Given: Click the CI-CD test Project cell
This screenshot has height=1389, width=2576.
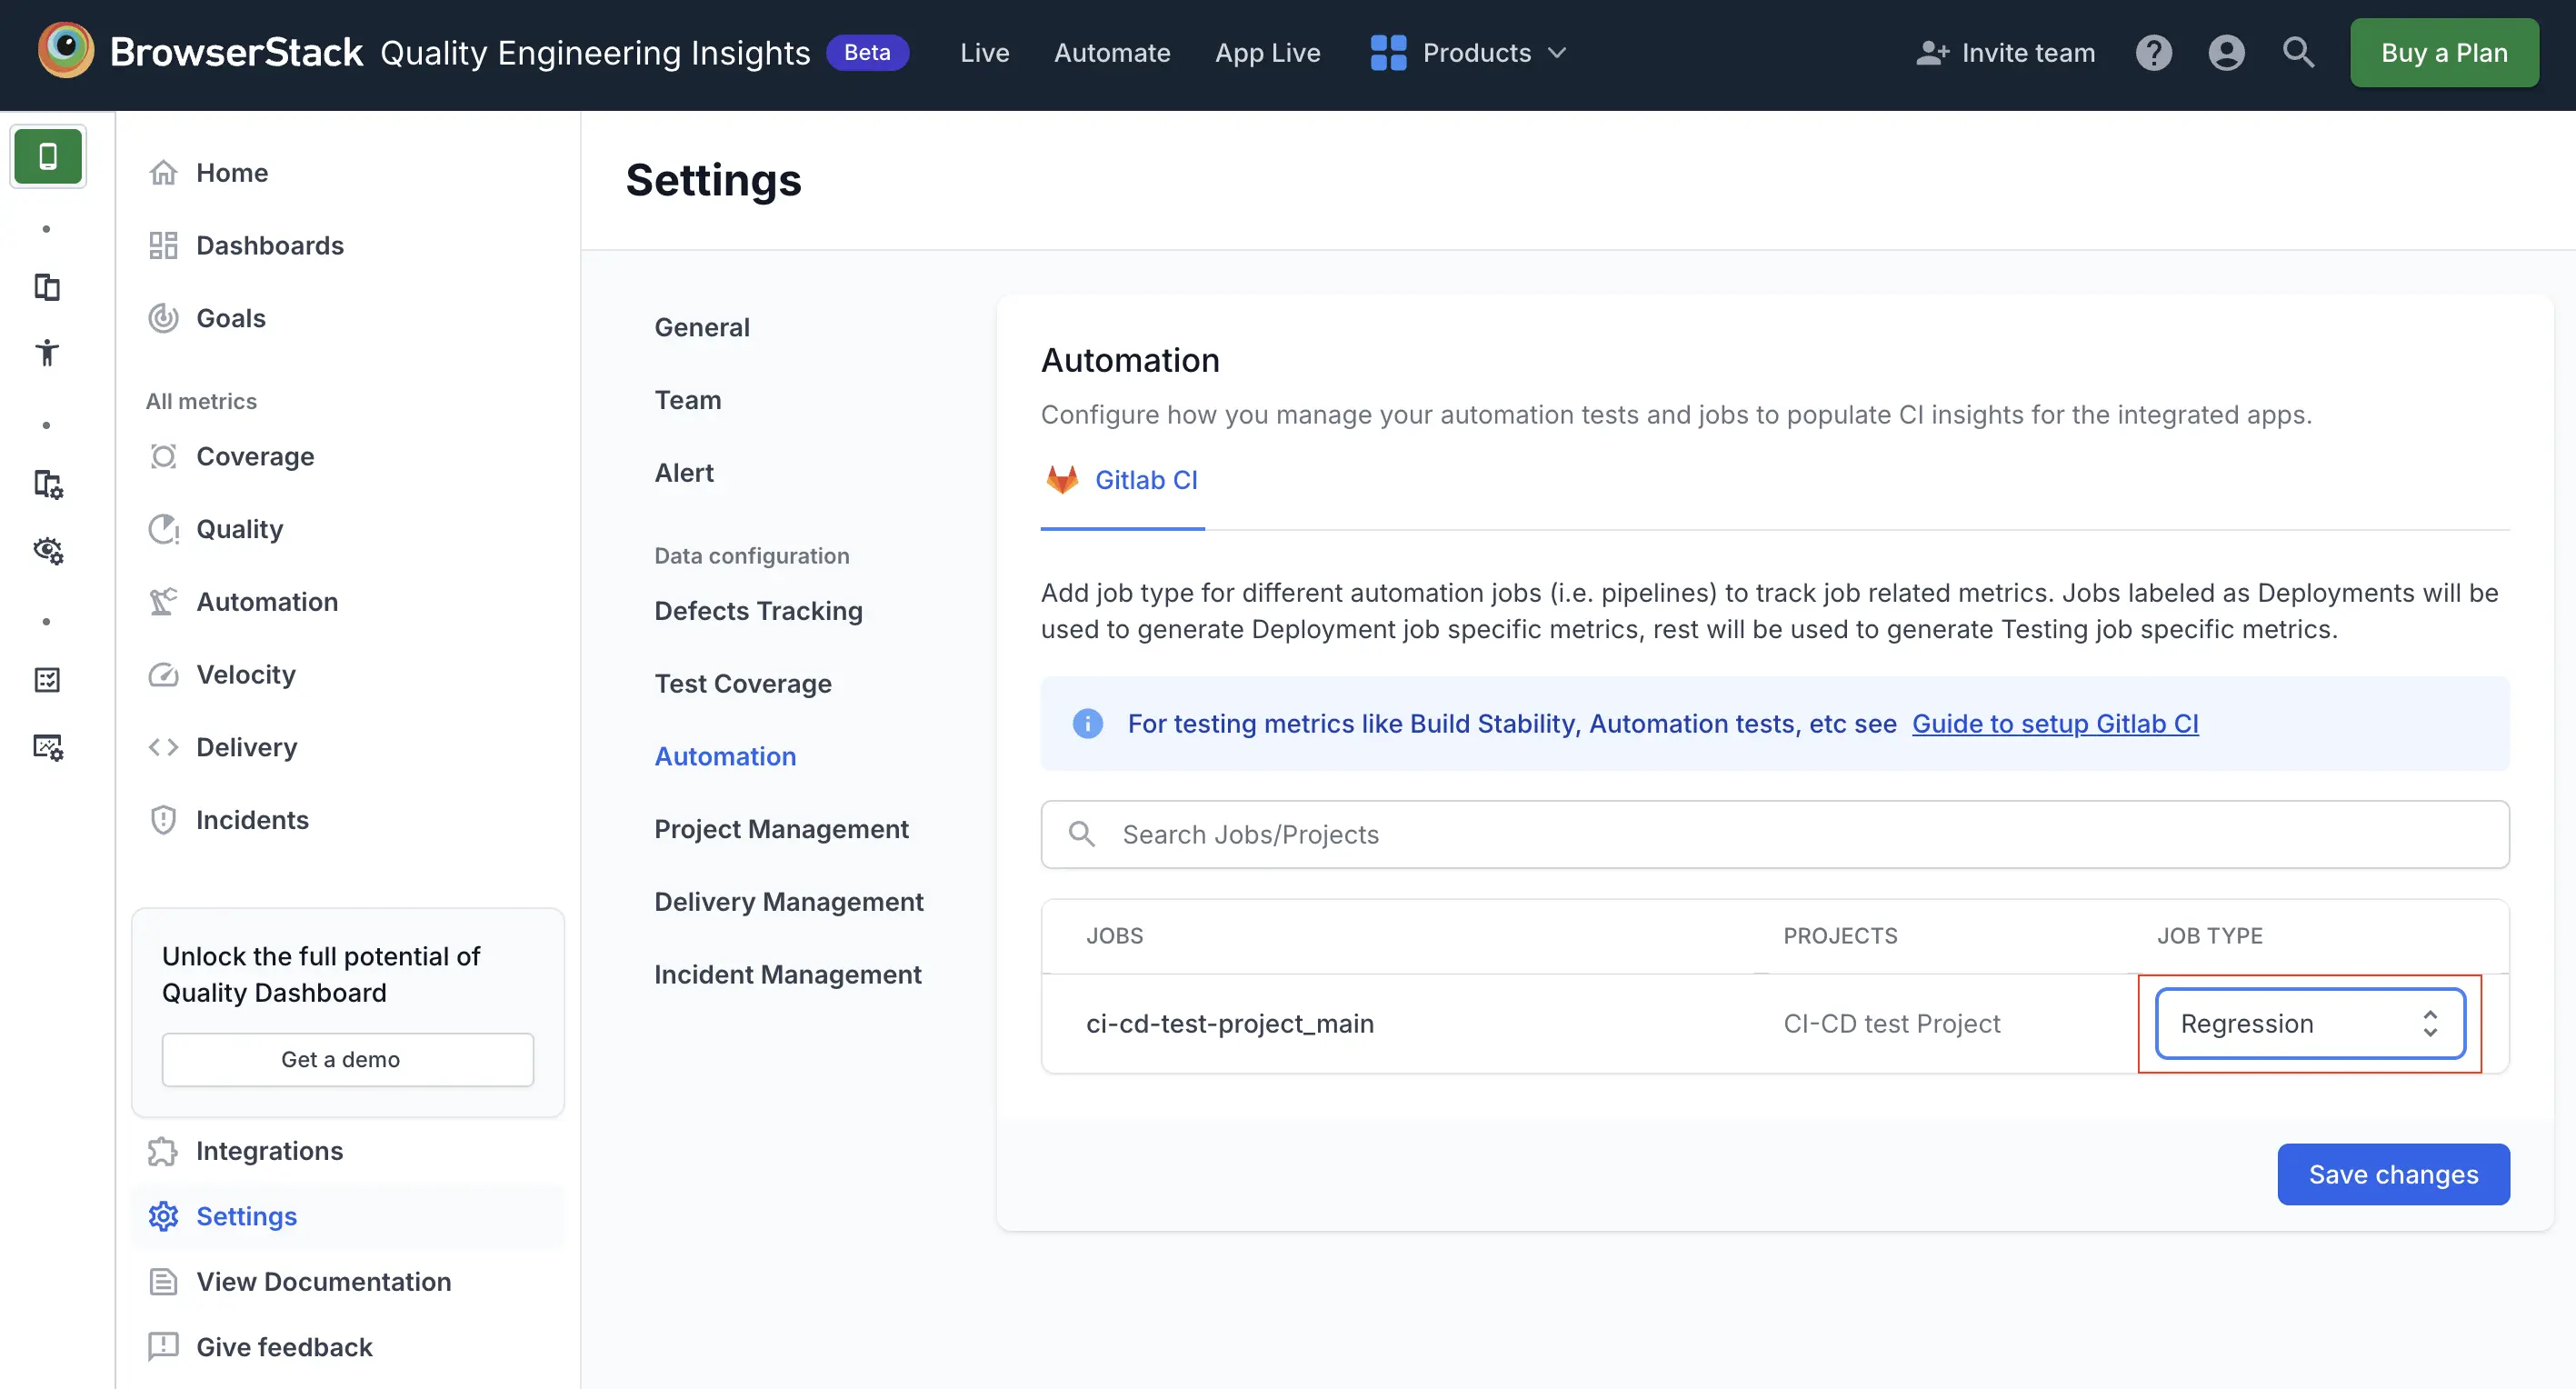Looking at the screenshot, I should tap(1891, 1023).
